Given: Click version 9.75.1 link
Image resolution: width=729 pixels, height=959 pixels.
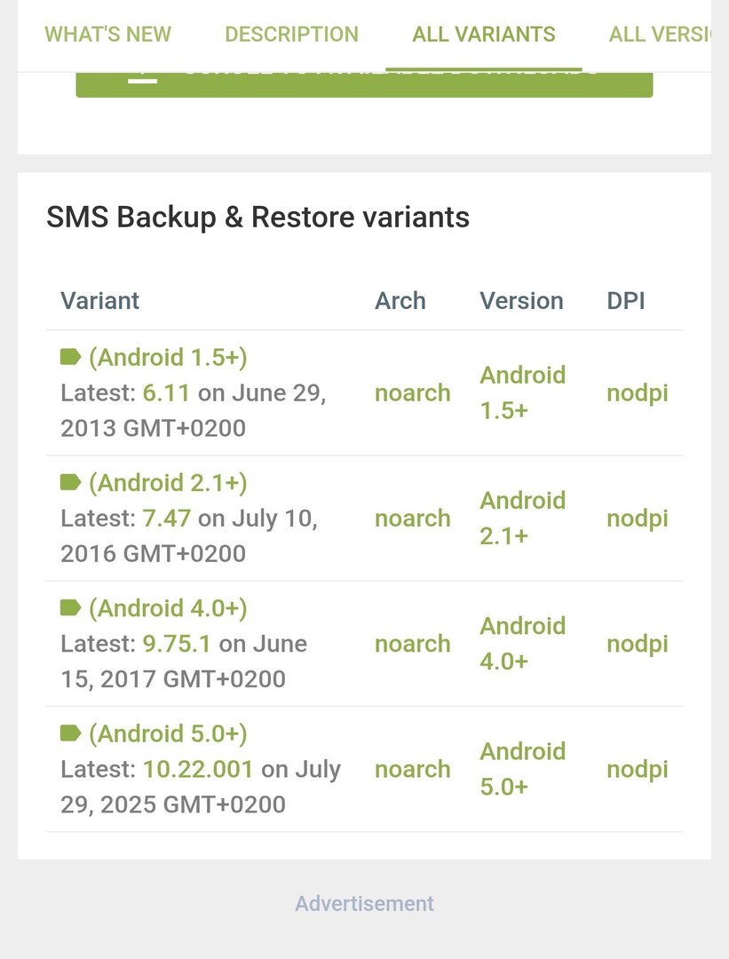Looking at the screenshot, I should point(177,643).
